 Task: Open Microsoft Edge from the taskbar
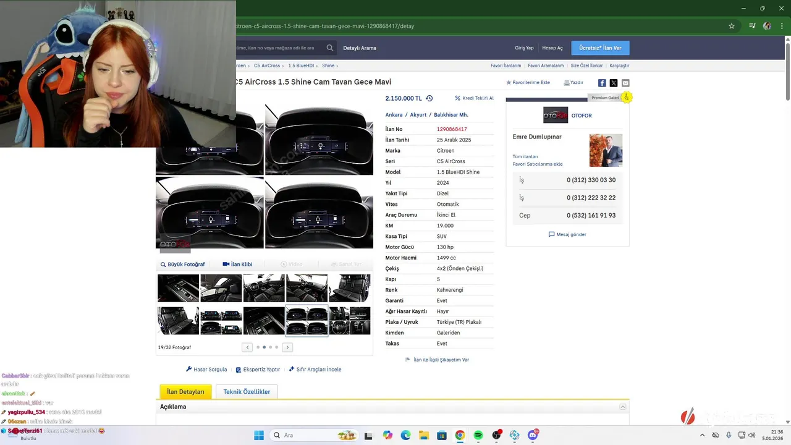tap(405, 435)
